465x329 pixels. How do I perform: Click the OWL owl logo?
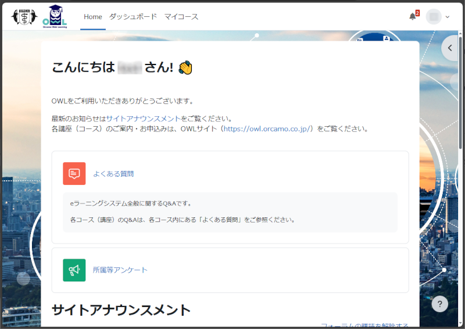click(x=55, y=16)
